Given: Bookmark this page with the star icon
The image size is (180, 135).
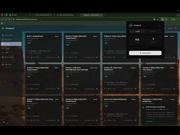Looking at the screenshot, I should pyautogui.click(x=158, y=19).
